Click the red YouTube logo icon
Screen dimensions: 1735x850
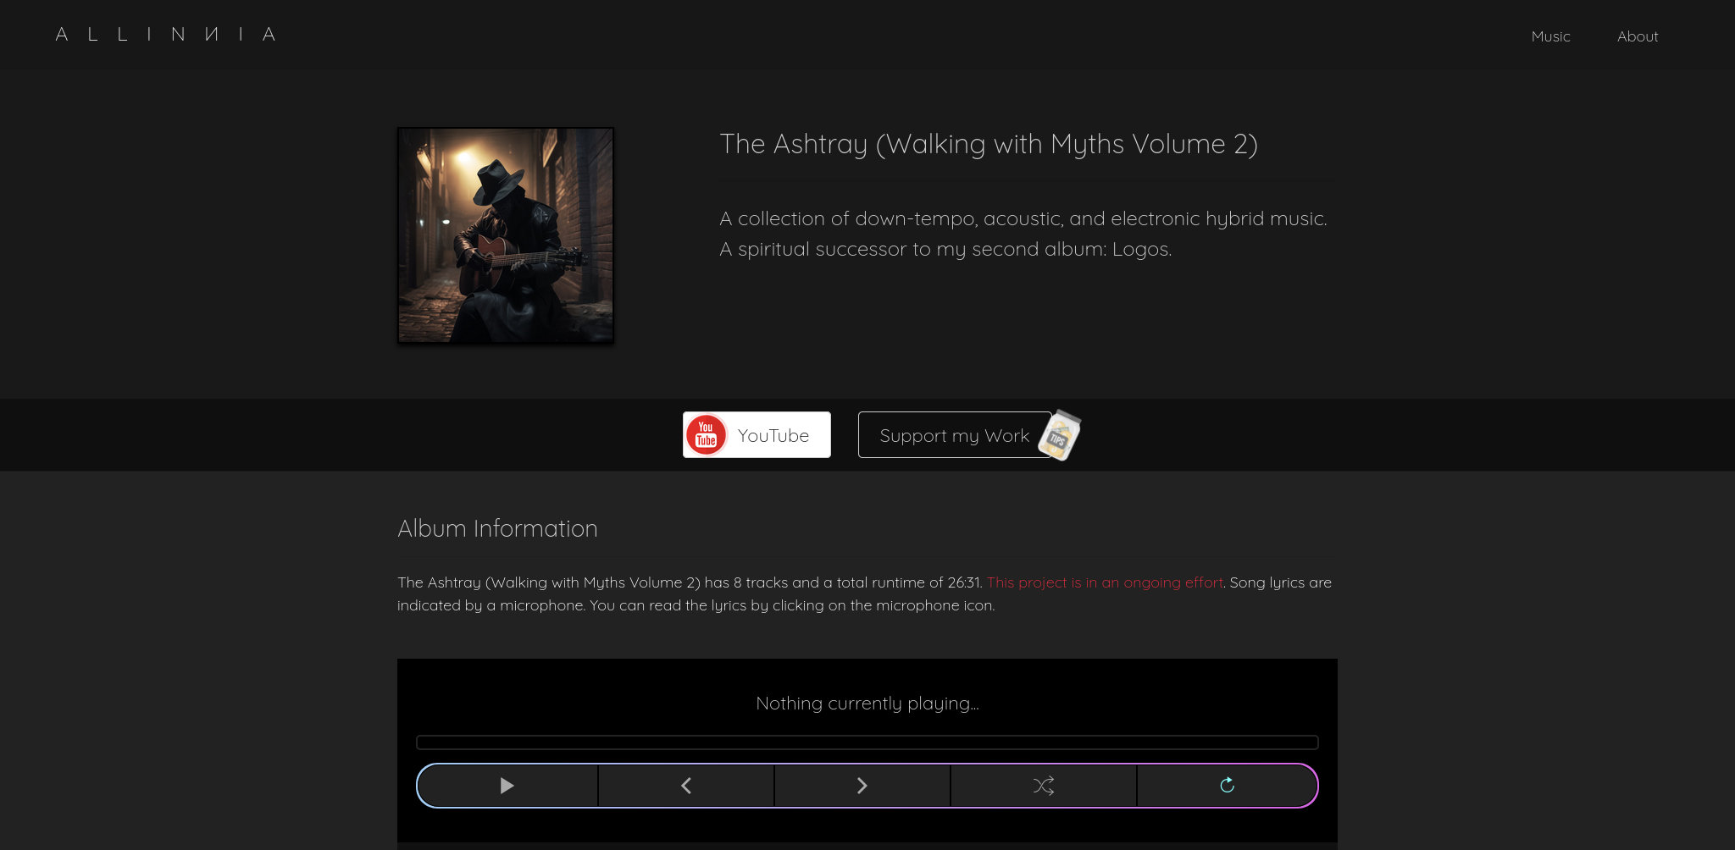tap(706, 435)
